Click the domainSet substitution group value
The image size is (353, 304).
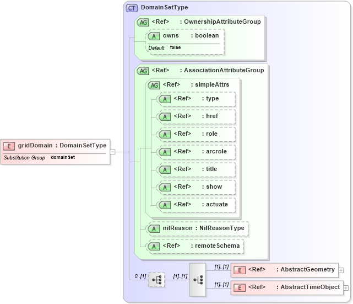[63, 157]
